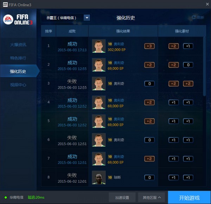Click the player portrait in row 8 (琼斯)
Screen dimensions: 211x204
99,178
